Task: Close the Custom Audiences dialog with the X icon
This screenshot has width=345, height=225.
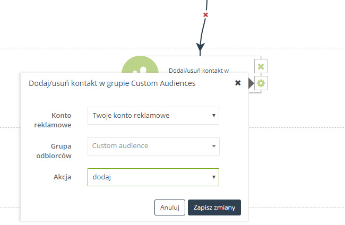Action: click(238, 83)
